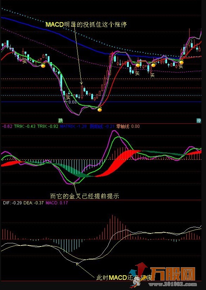Click the TRIX: -0.92 indicator label
This screenshot has height=290, width=206.
[x=48, y=126]
